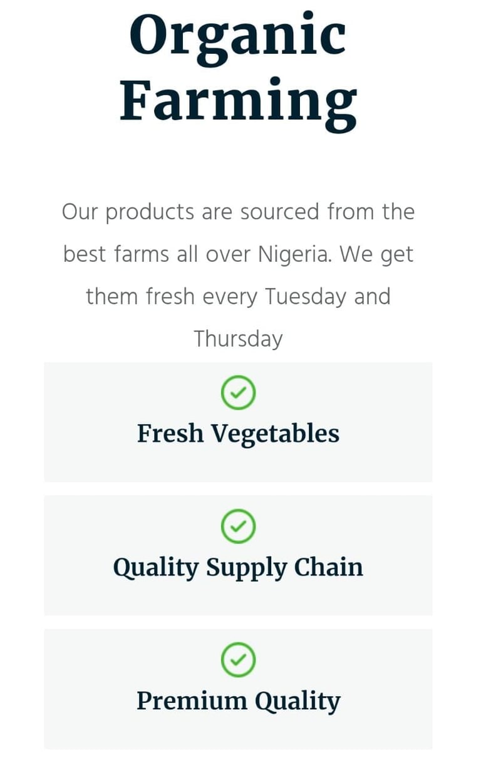
Task: Click the word "sourced" in the description
Action: coord(280,212)
